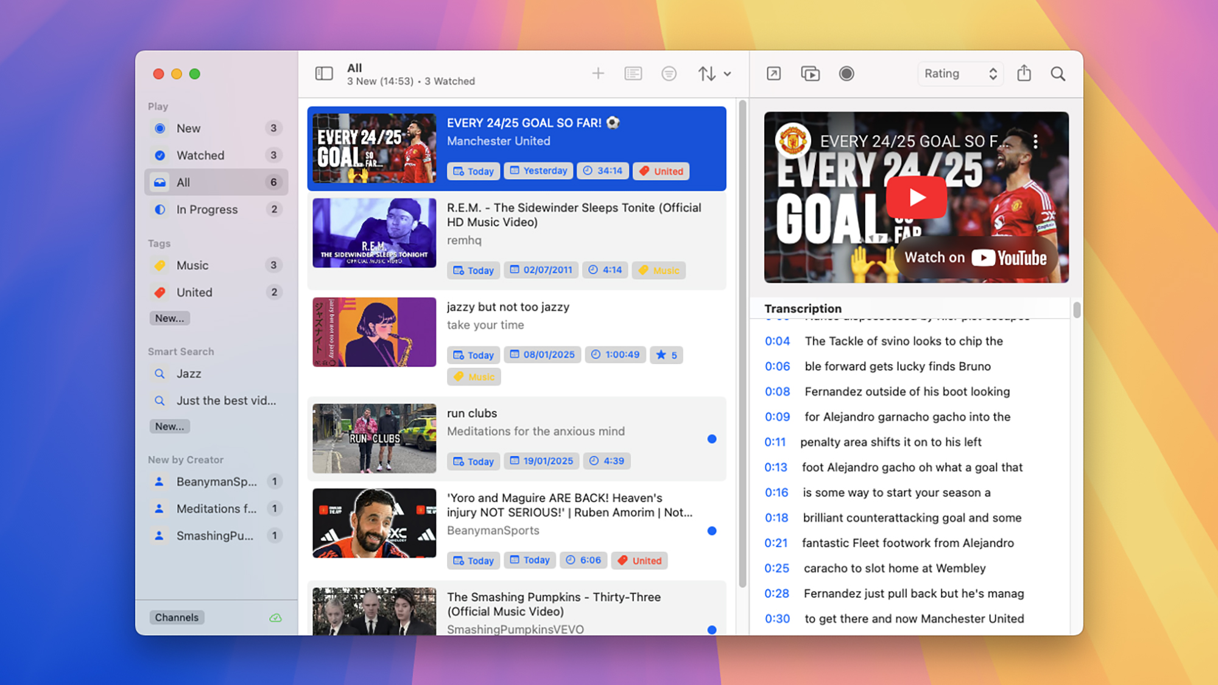Image resolution: width=1218 pixels, height=685 pixels.
Task: Click the Channels button
Action: (177, 617)
